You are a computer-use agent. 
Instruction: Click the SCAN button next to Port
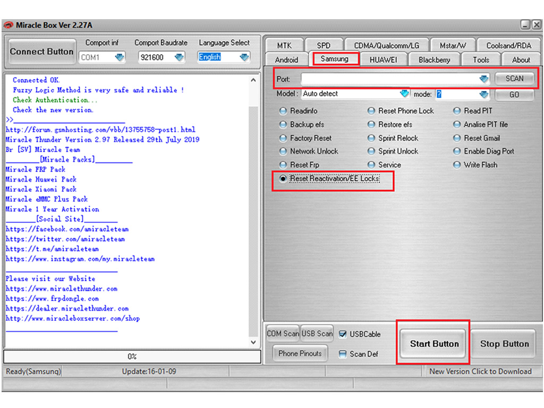pos(514,79)
